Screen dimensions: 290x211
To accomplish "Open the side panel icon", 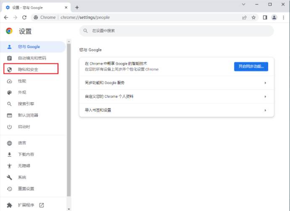I will coord(265,17).
